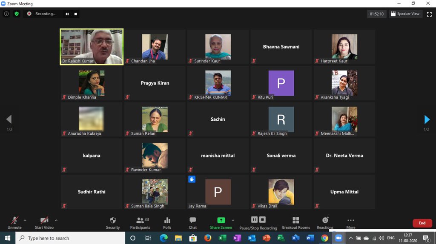Select Suman Bala Singh's tile
Screen dimensions: 436x244
(155, 192)
